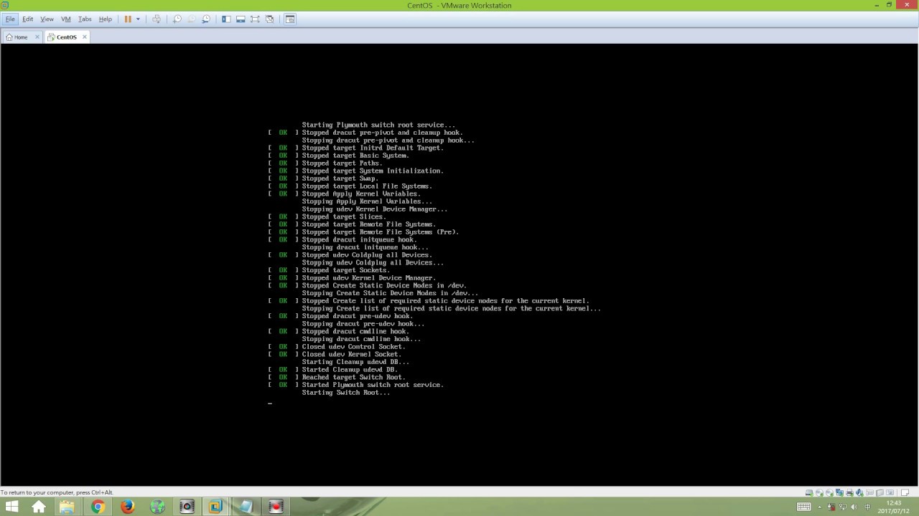Click the network tray icon

[x=843, y=507]
